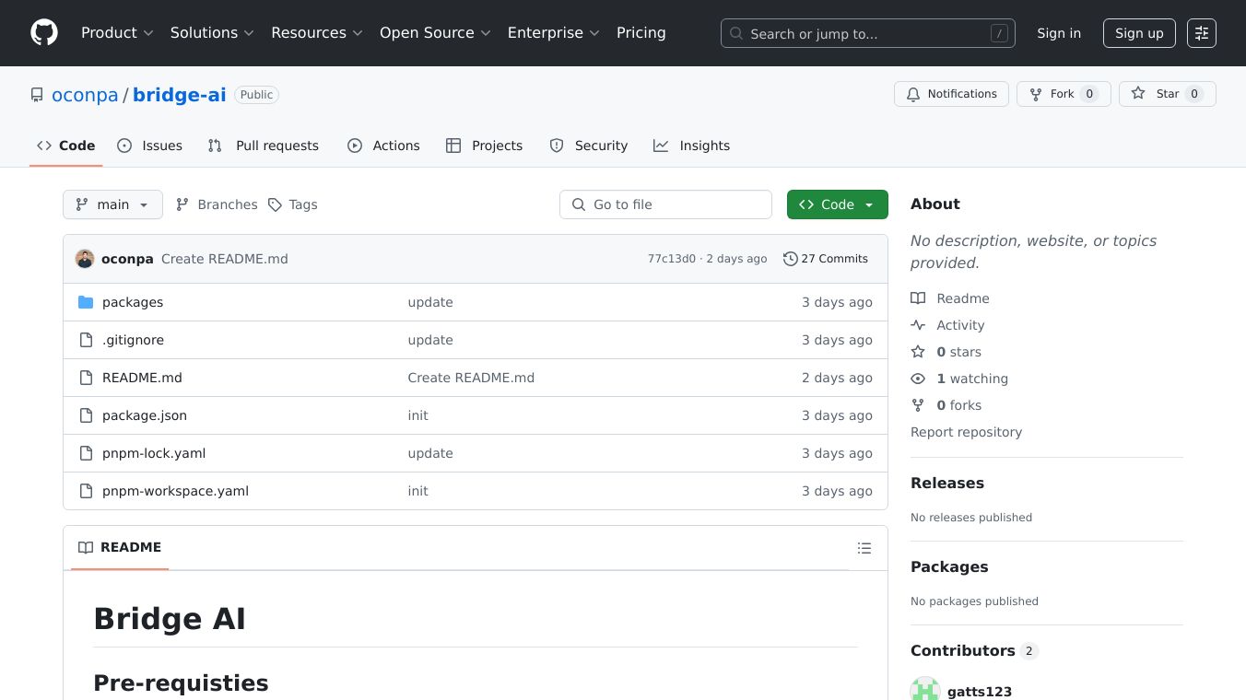Open the README outline list icon
The image size is (1246, 700).
click(864, 548)
